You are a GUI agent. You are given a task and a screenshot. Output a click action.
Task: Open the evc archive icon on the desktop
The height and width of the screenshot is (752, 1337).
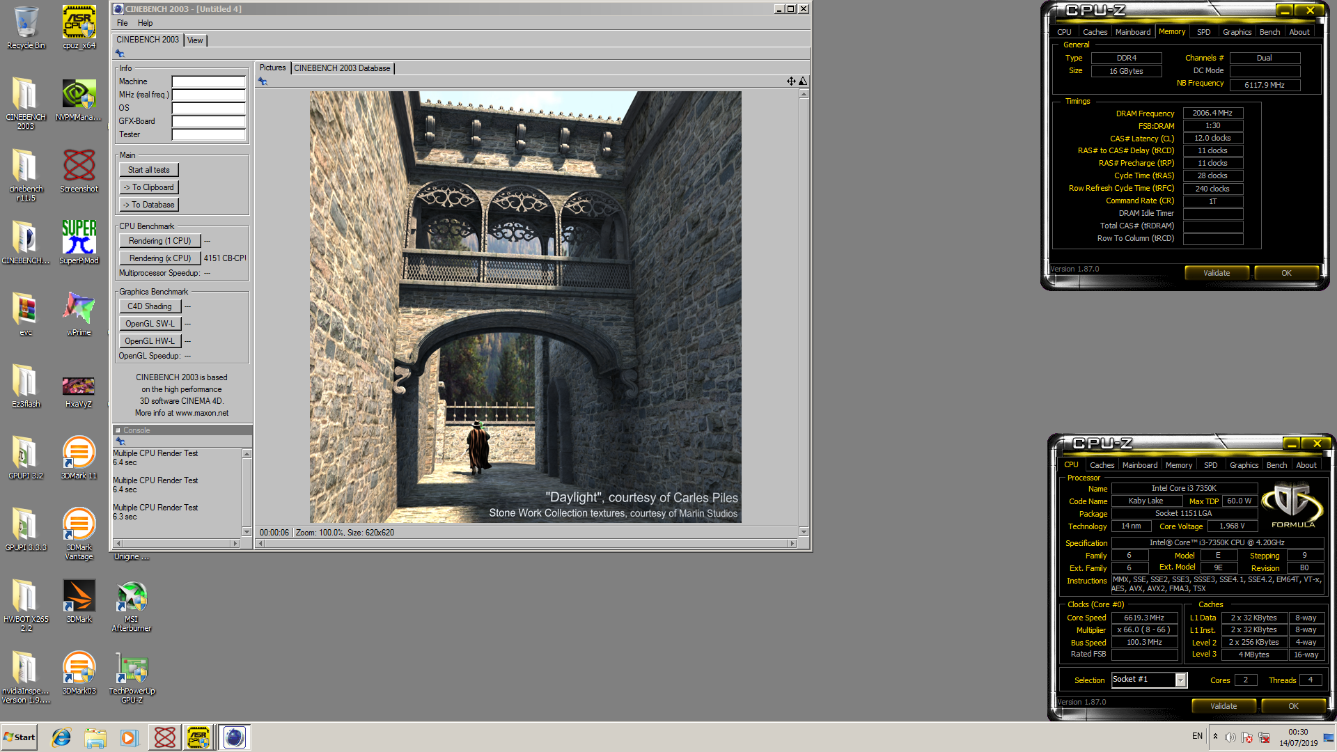pyautogui.click(x=26, y=315)
